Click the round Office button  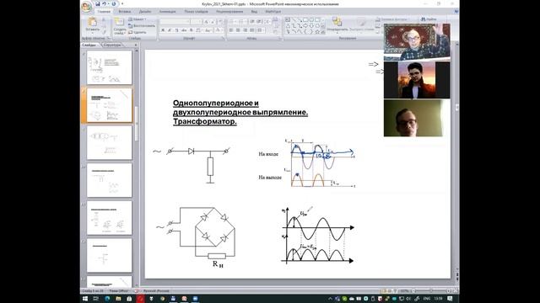[x=87, y=6]
